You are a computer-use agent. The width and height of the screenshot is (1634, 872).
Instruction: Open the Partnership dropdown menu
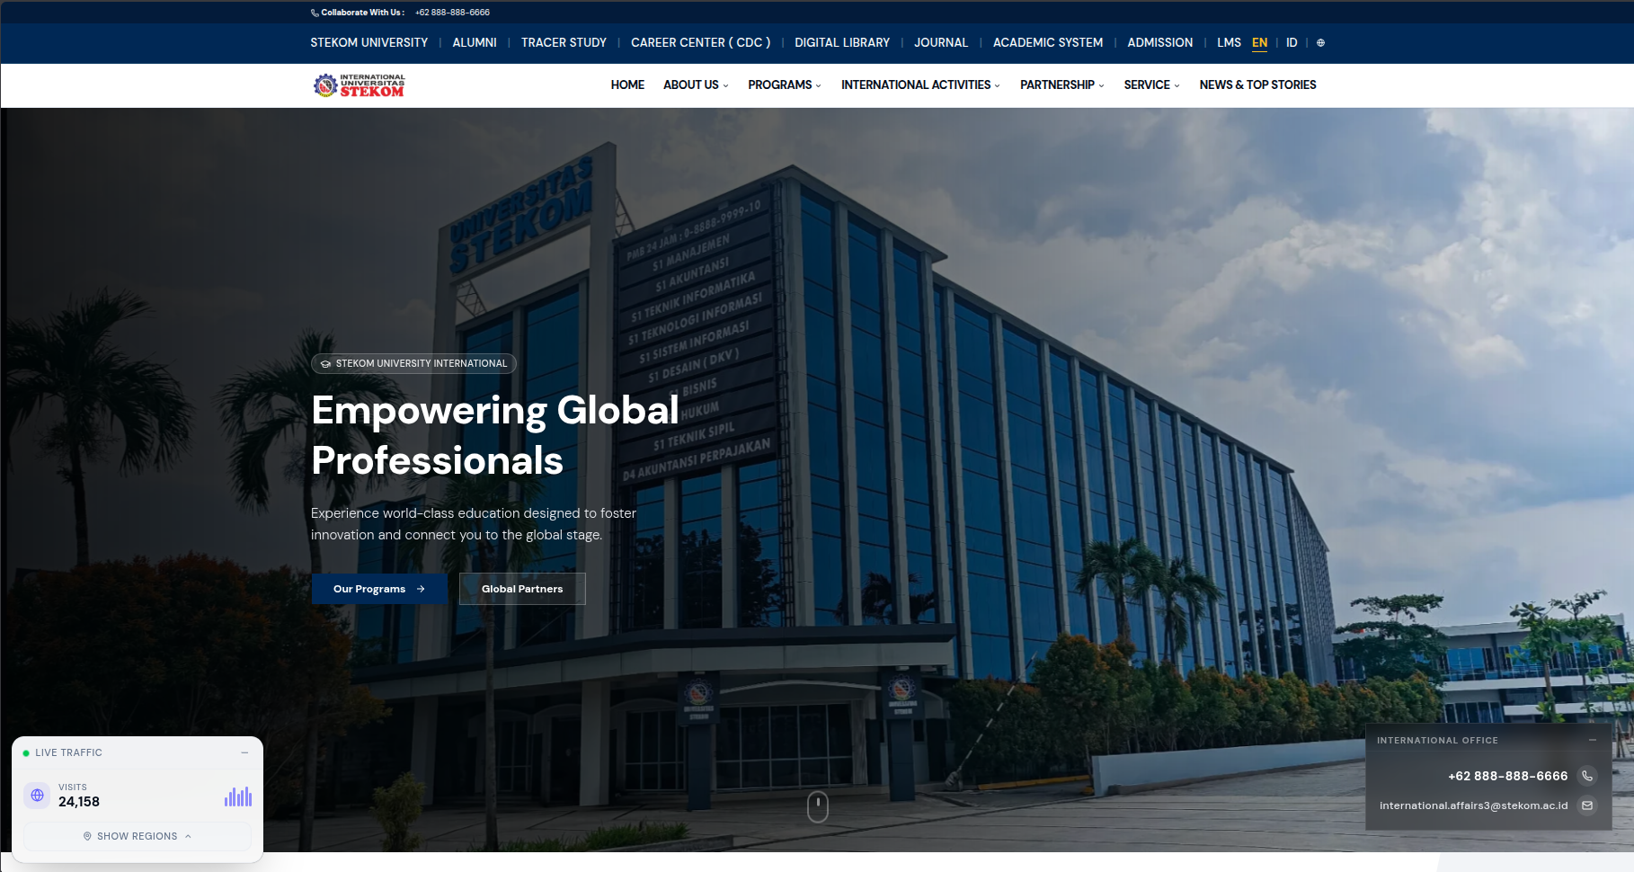point(1062,85)
